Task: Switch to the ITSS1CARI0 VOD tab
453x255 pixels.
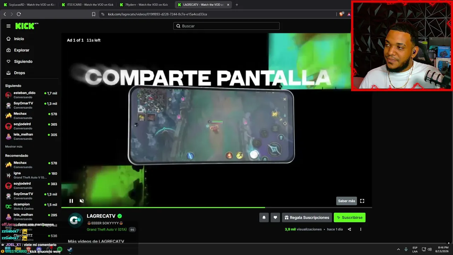Action: (87, 5)
